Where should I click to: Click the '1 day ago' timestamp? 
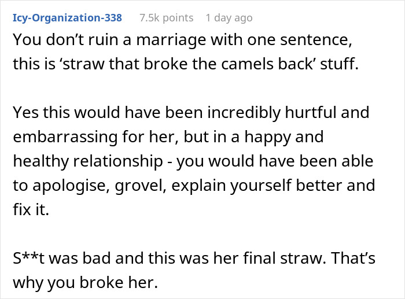(229, 18)
